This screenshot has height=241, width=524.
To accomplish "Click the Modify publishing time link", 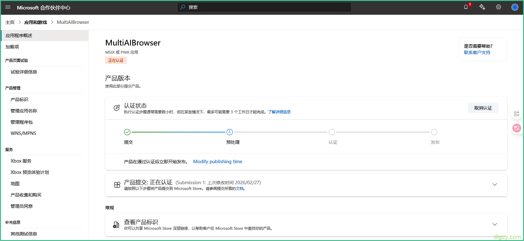I will pos(218,162).
